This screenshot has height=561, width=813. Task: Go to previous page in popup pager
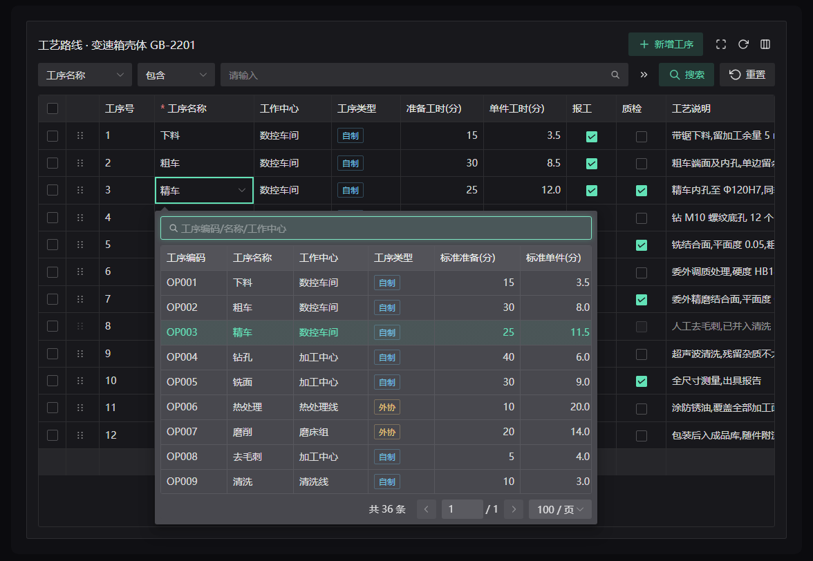426,509
